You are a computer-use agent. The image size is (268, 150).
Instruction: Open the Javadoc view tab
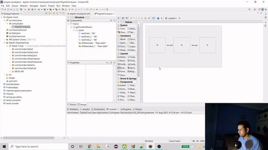pyautogui.click(x=85, y=109)
